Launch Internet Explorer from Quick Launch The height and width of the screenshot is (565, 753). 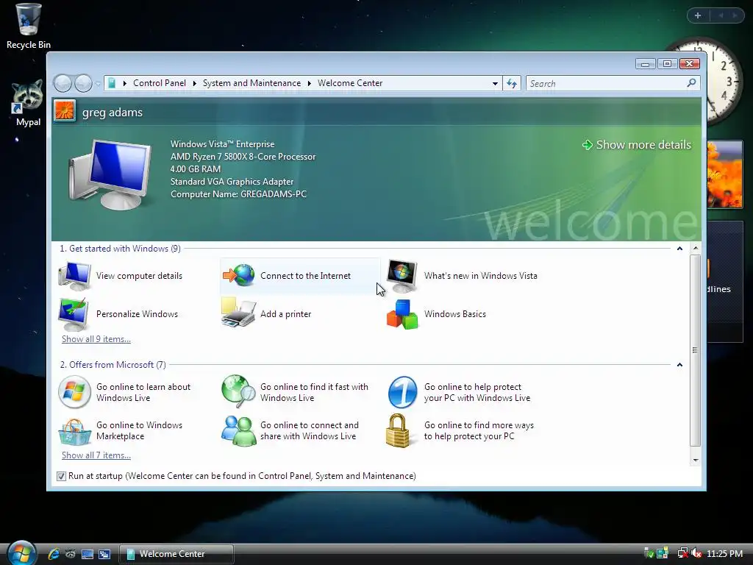click(54, 553)
